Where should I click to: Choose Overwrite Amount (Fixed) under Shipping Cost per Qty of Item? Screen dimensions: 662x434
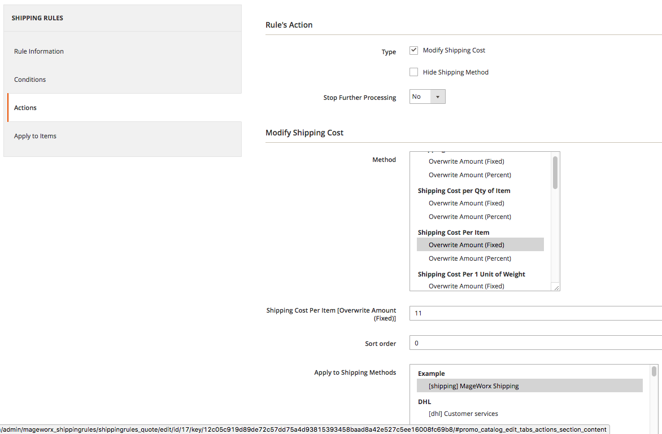[467, 203]
